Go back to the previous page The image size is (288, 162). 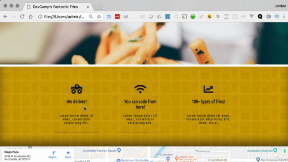click(x=5, y=17)
